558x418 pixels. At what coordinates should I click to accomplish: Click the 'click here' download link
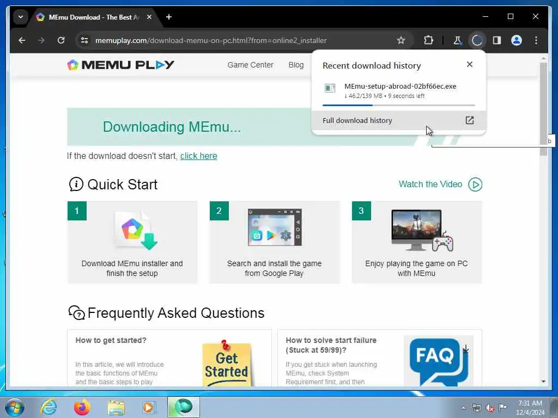[x=198, y=156]
